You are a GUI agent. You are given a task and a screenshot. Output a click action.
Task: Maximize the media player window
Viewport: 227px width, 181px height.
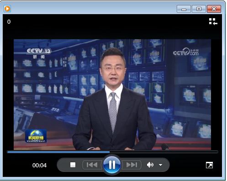coord(199,9)
